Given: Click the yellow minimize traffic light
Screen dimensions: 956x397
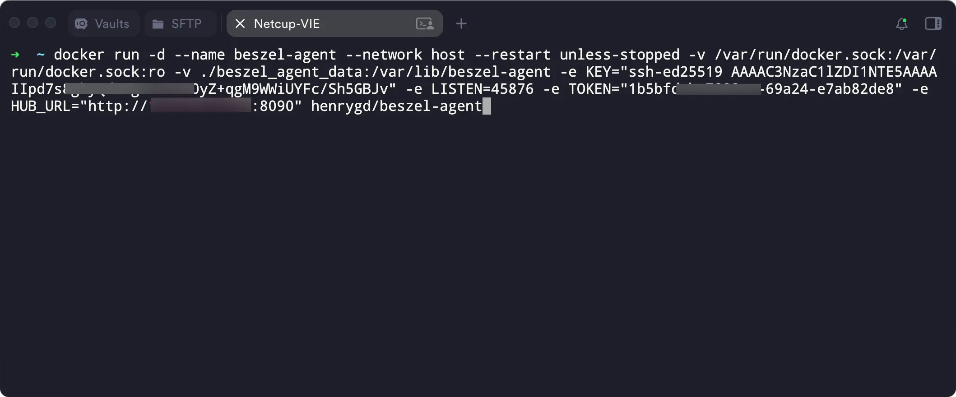Looking at the screenshot, I should 32,23.
